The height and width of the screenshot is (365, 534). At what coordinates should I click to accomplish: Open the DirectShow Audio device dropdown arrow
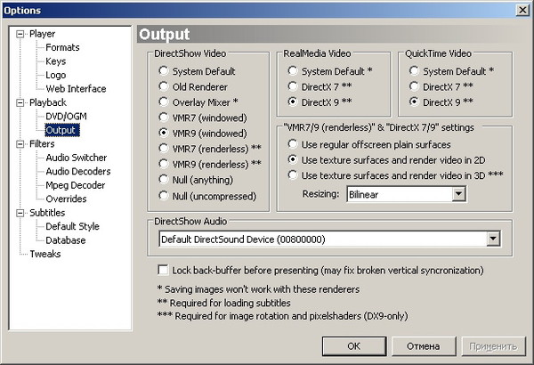(x=493, y=239)
